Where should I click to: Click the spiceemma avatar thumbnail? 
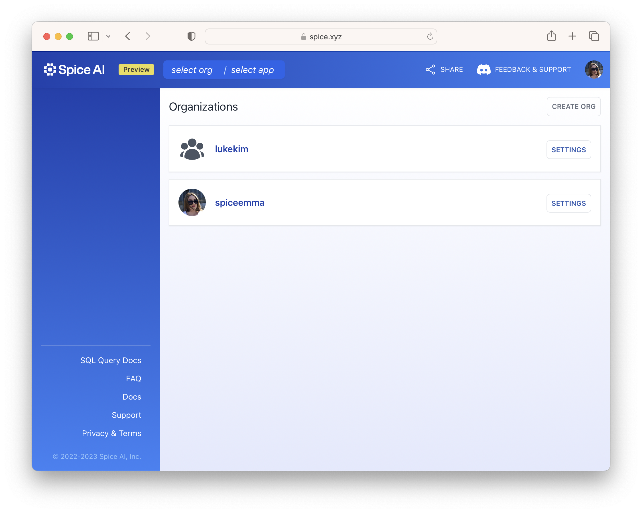[x=192, y=202]
